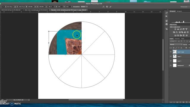Click the zoom percentage field in status bar

(x=2, y=100)
